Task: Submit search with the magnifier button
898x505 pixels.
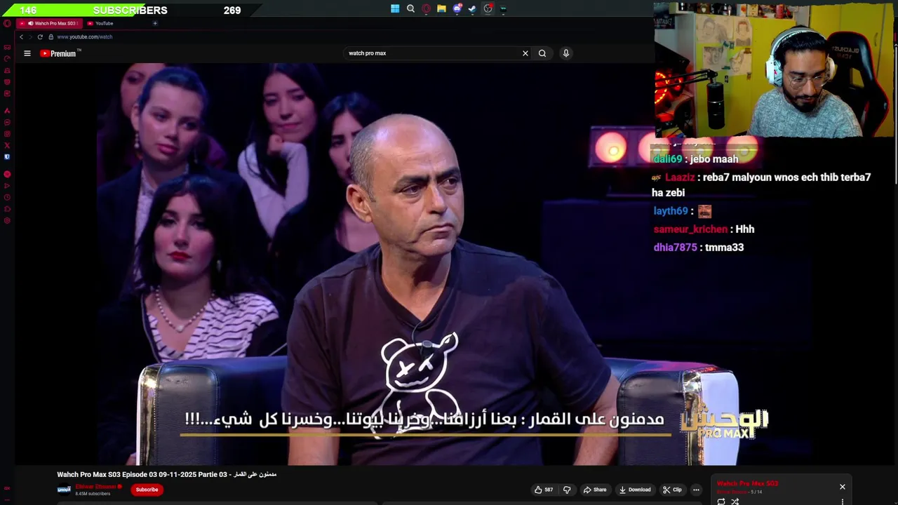Action: click(542, 53)
